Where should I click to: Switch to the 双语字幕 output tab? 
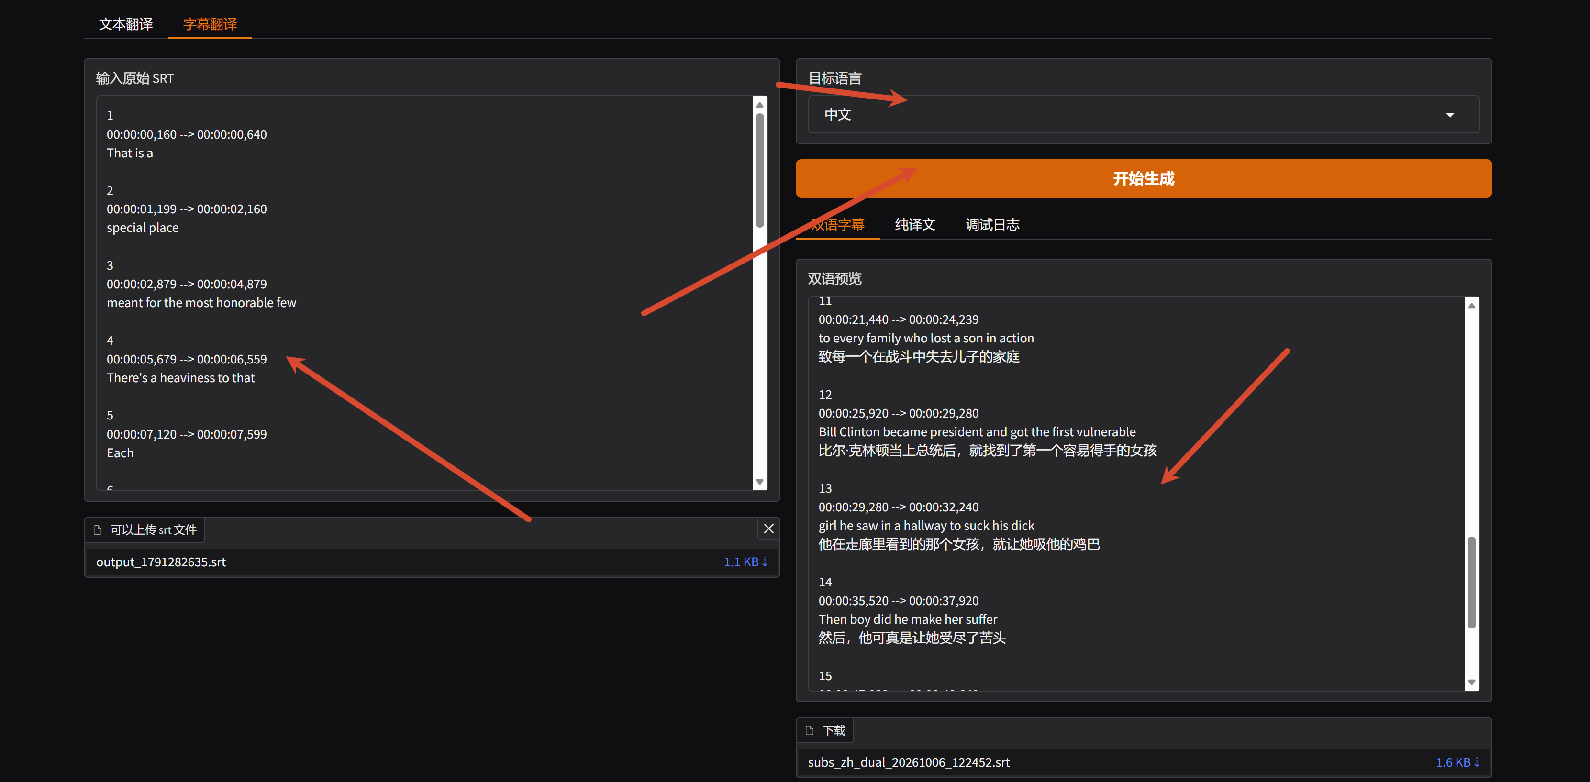coord(837,225)
